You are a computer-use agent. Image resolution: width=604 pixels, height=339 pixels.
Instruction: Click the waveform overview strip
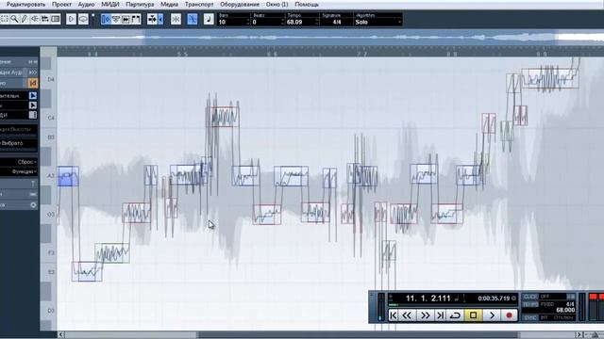(x=302, y=38)
